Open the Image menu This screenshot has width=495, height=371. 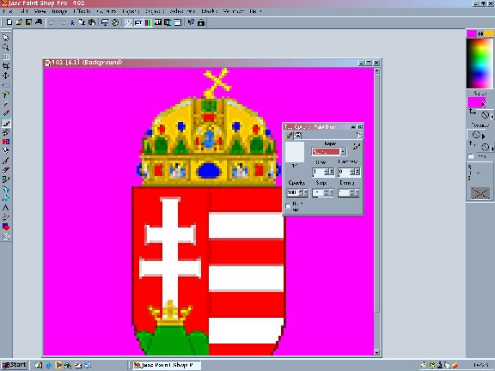pos(59,11)
